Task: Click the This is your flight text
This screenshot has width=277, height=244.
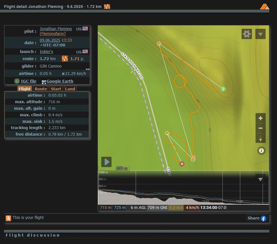Action: [28, 218]
